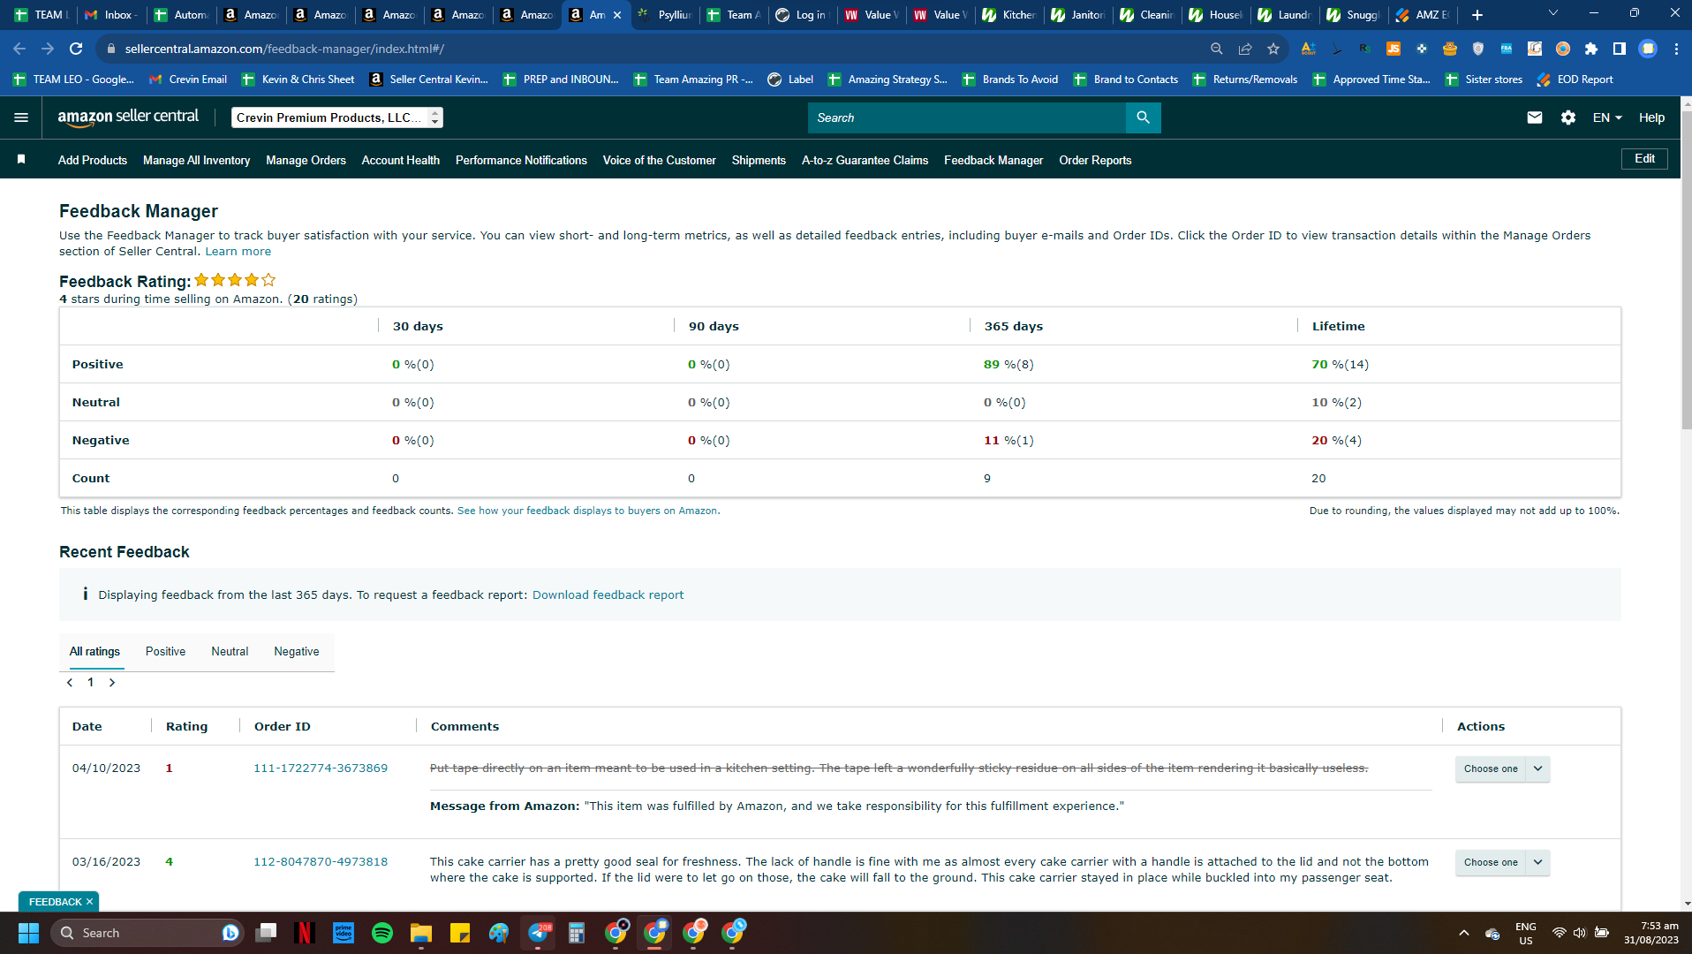1692x954 pixels.
Task: Open the Chrome profile avatar
Action: click(x=1648, y=49)
